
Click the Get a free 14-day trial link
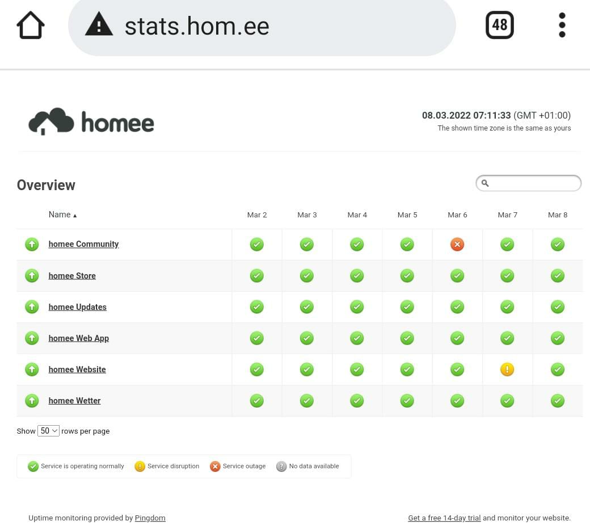click(444, 518)
